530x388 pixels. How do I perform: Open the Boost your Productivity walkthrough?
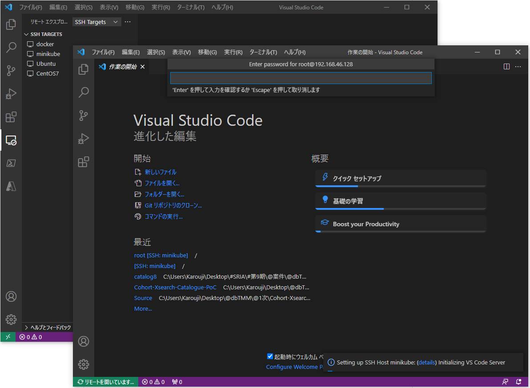coord(401,224)
